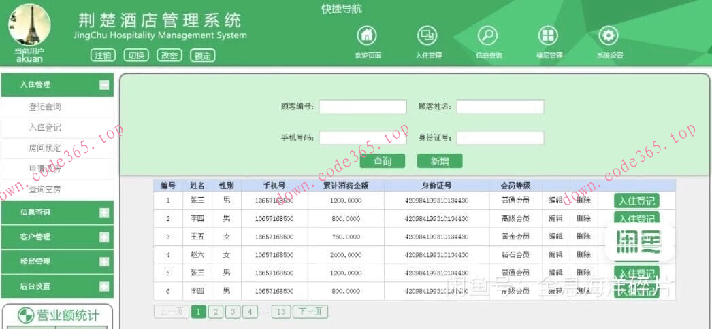Select the 760.0000 amount cell

pyautogui.click(x=346, y=237)
